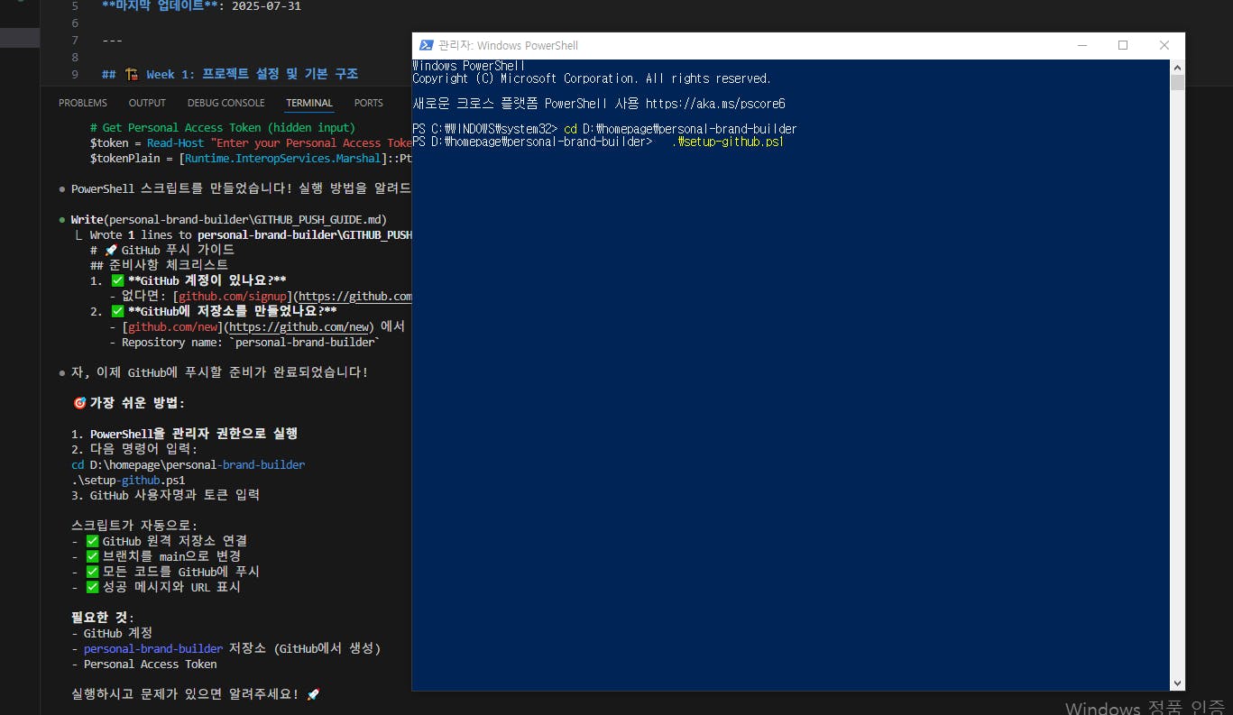Click the rocket emoji after 알려주세요

click(x=312, y=693)
